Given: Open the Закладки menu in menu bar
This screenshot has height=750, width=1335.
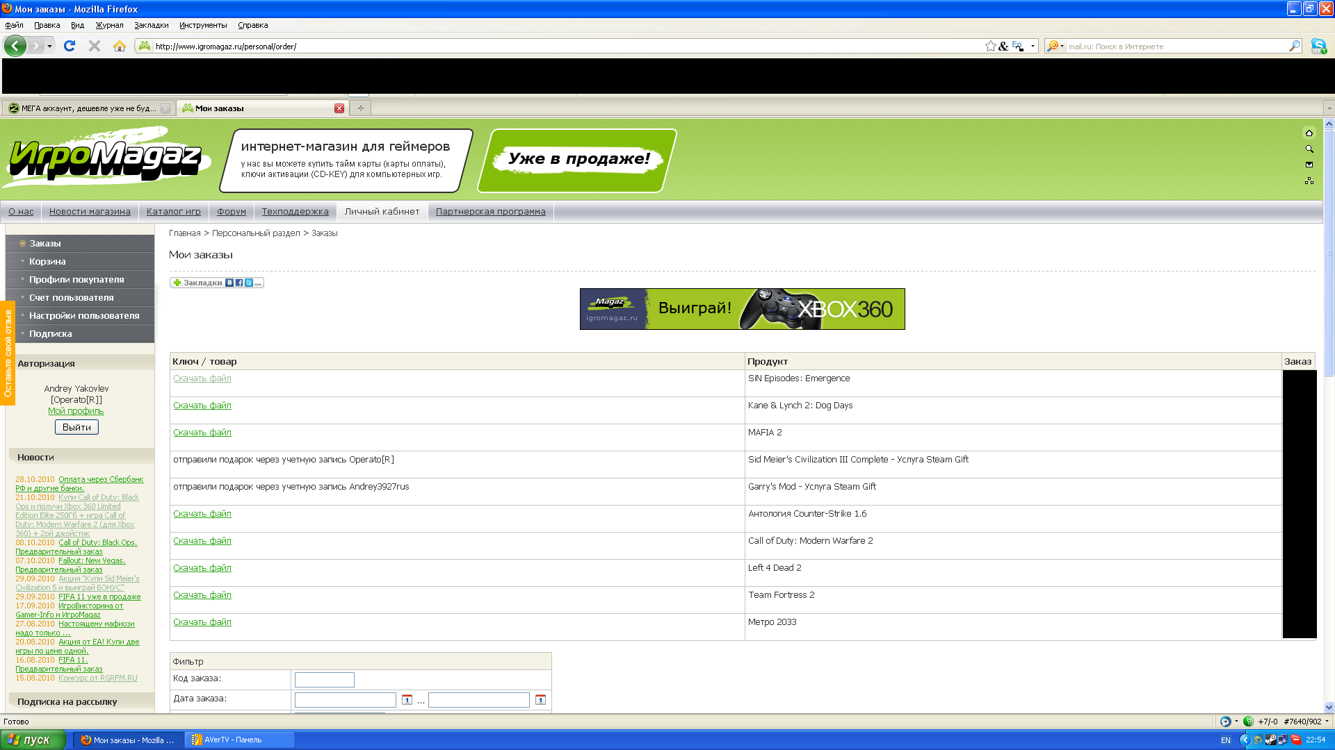Looking at the screenshot, I should tap(152, 25).
